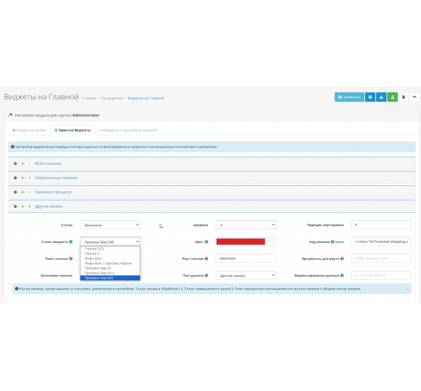Switch to Виджеты с настройкой запросов tab

(128, 131)
